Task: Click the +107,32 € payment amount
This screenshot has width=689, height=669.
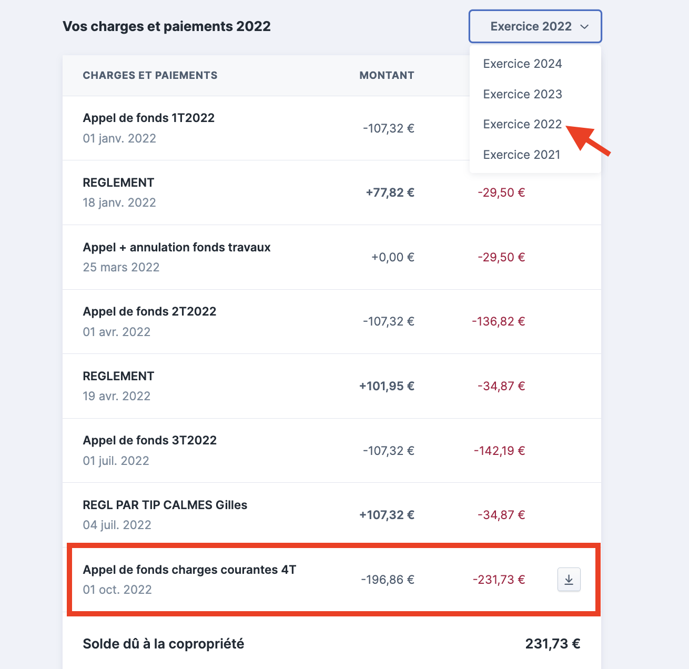Action: [x=387, y=515]
